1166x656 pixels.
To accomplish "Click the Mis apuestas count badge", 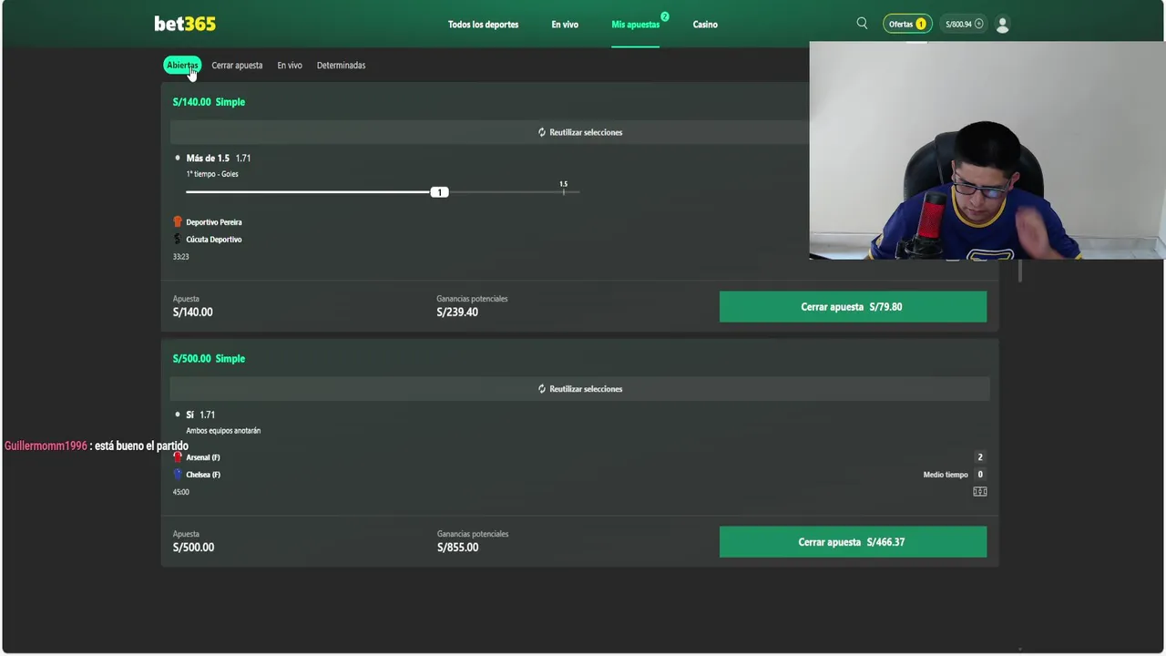I will (x=665, y=16).
